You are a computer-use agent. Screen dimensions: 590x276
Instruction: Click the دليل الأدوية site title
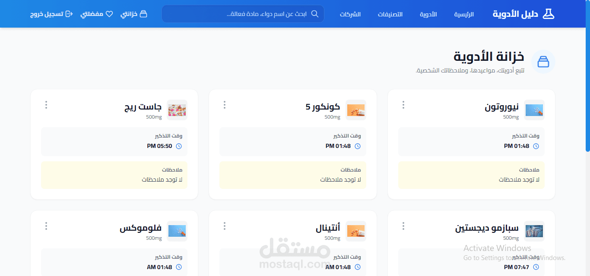point(515,14)
